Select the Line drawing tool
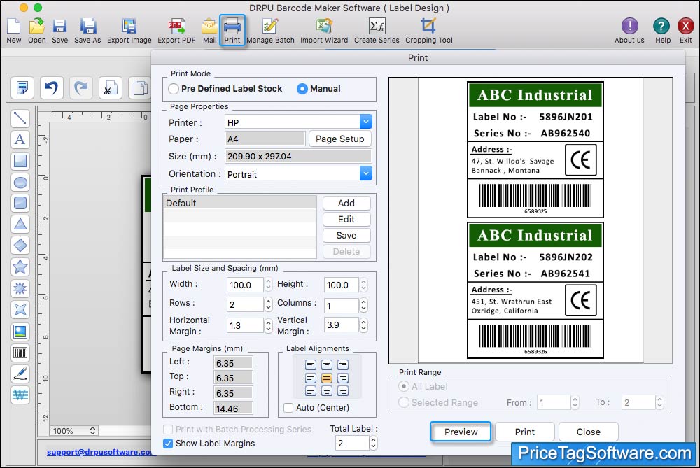This screenshot has width=700, height=468. pyautogui.click(x=20, y=118)
